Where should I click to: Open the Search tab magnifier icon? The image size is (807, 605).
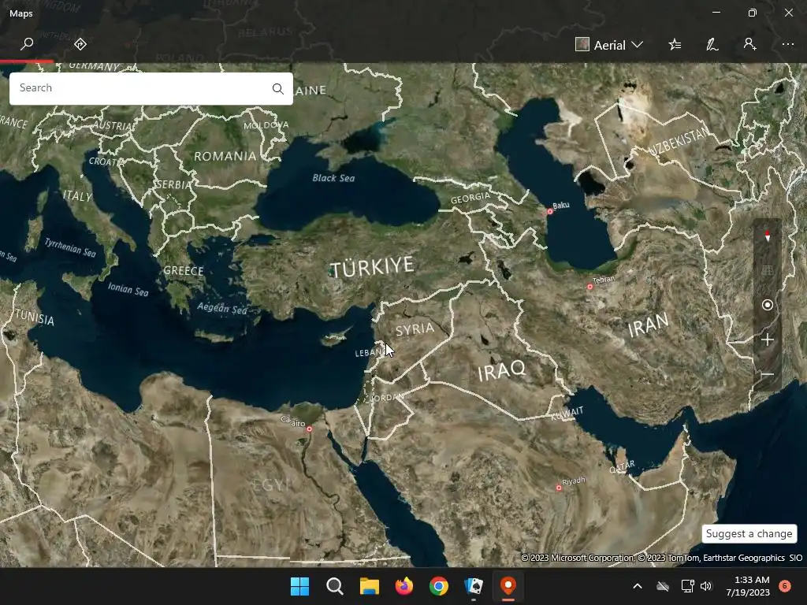(27, 44)
